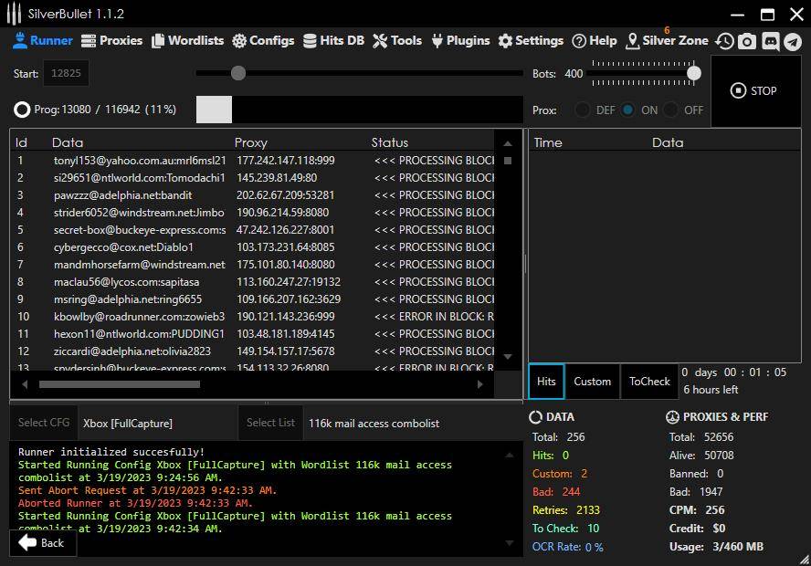Open the Select List dropdown

[x=269, y=423]
